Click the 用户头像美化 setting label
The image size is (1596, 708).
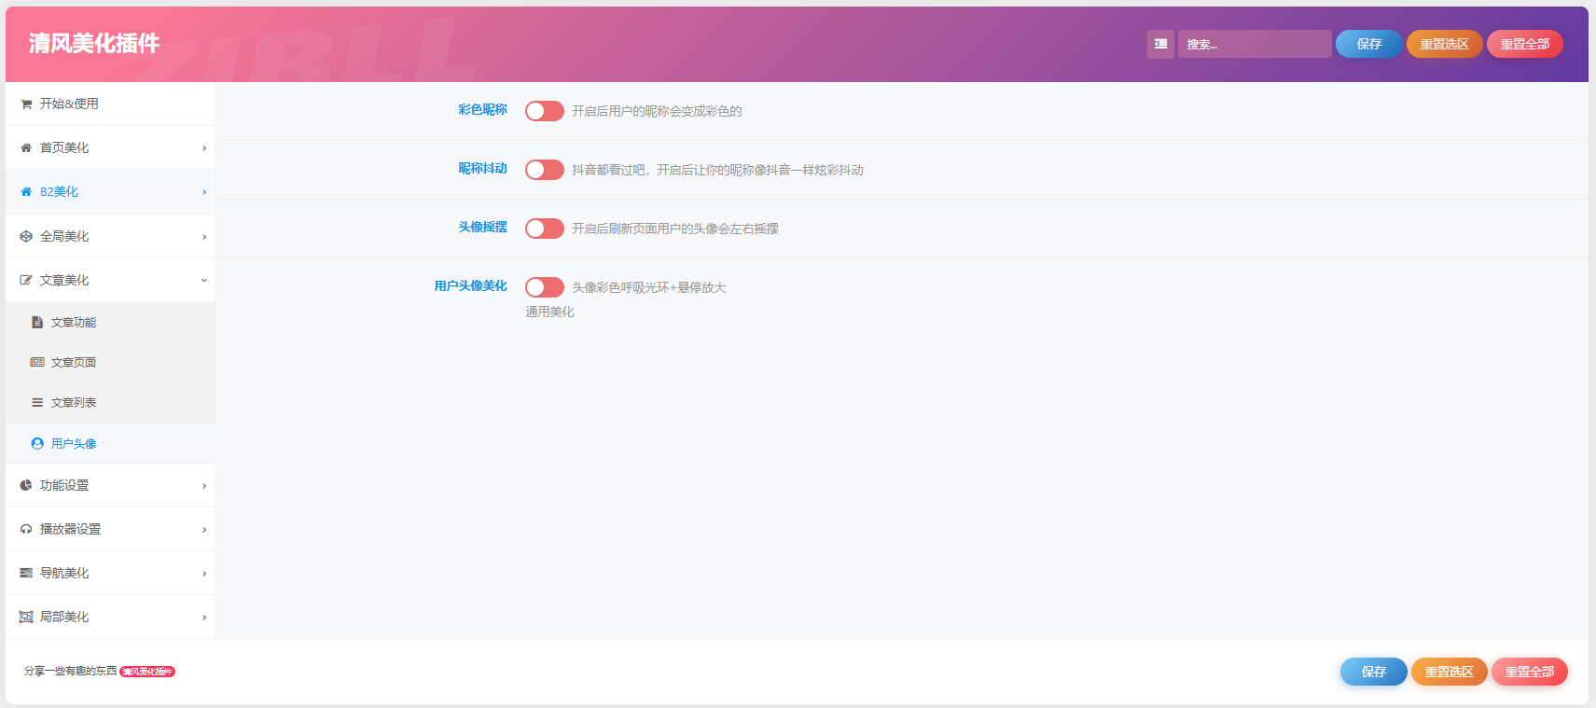click(470, 286)
